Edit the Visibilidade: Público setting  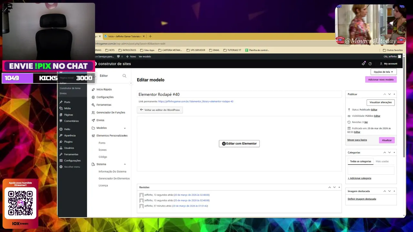click(x=377, y=116)
